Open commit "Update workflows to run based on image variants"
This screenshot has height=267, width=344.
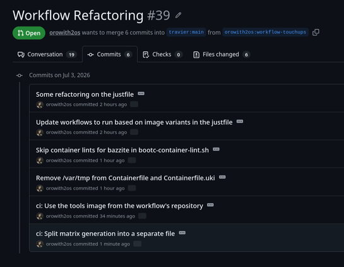point(134,122)
